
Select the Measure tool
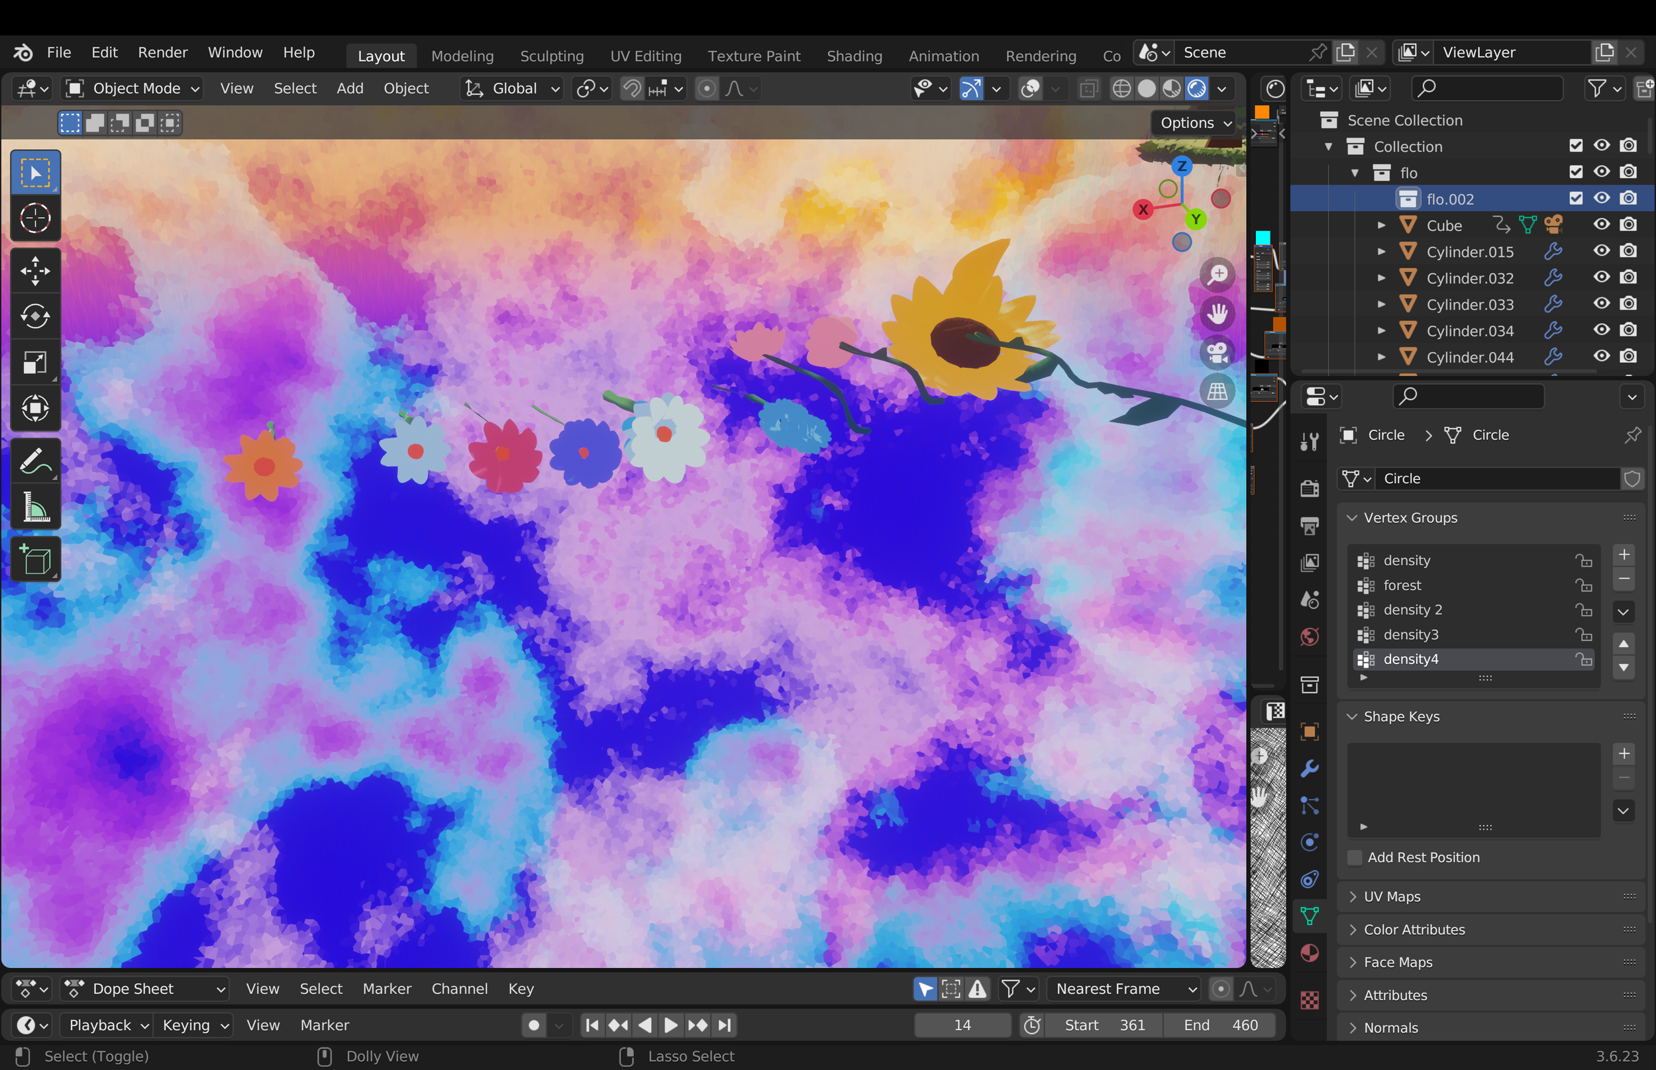34,507
